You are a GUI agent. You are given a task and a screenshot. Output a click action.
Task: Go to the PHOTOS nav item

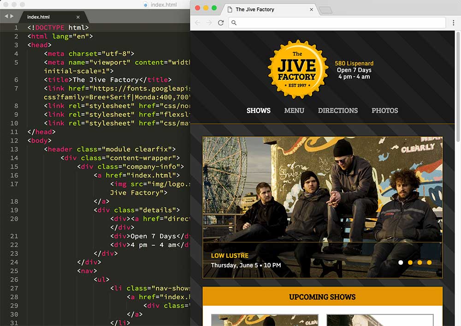click(x=384, y=111)
